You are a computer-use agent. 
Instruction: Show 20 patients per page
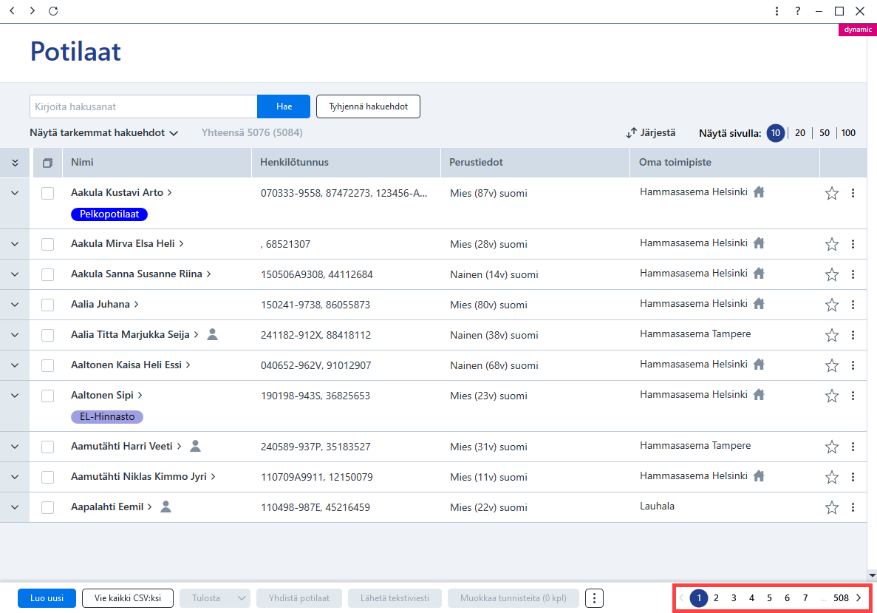click(x=800, y=132)
